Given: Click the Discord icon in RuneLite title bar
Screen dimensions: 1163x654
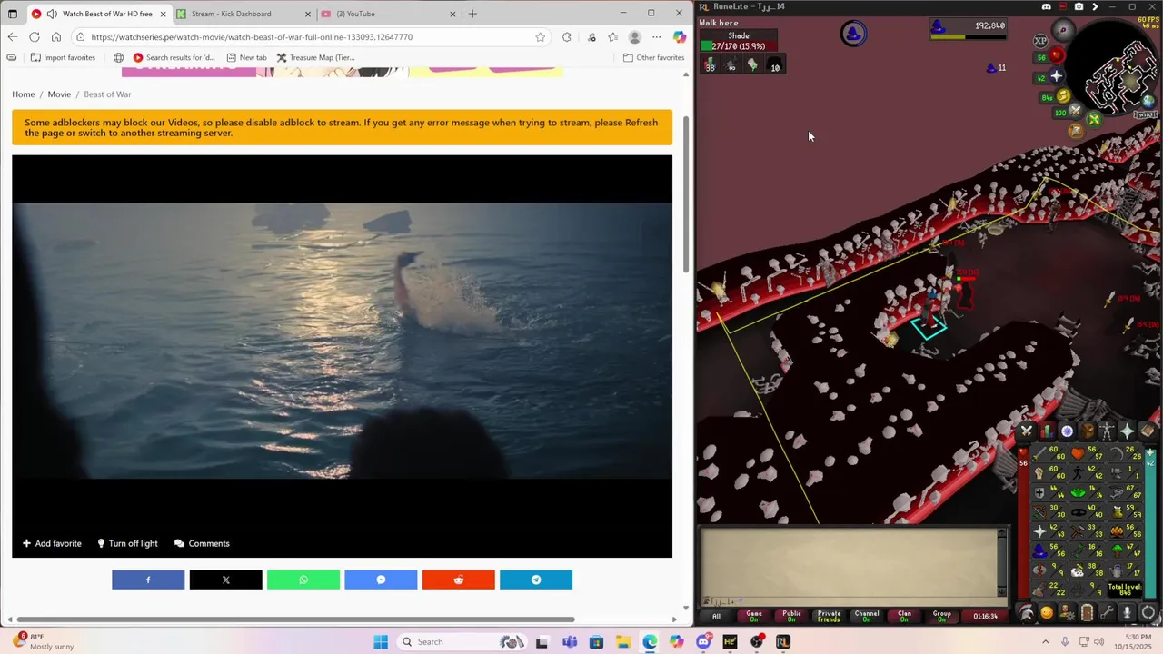Looking at the screenshot, I should pos(1046,6).
